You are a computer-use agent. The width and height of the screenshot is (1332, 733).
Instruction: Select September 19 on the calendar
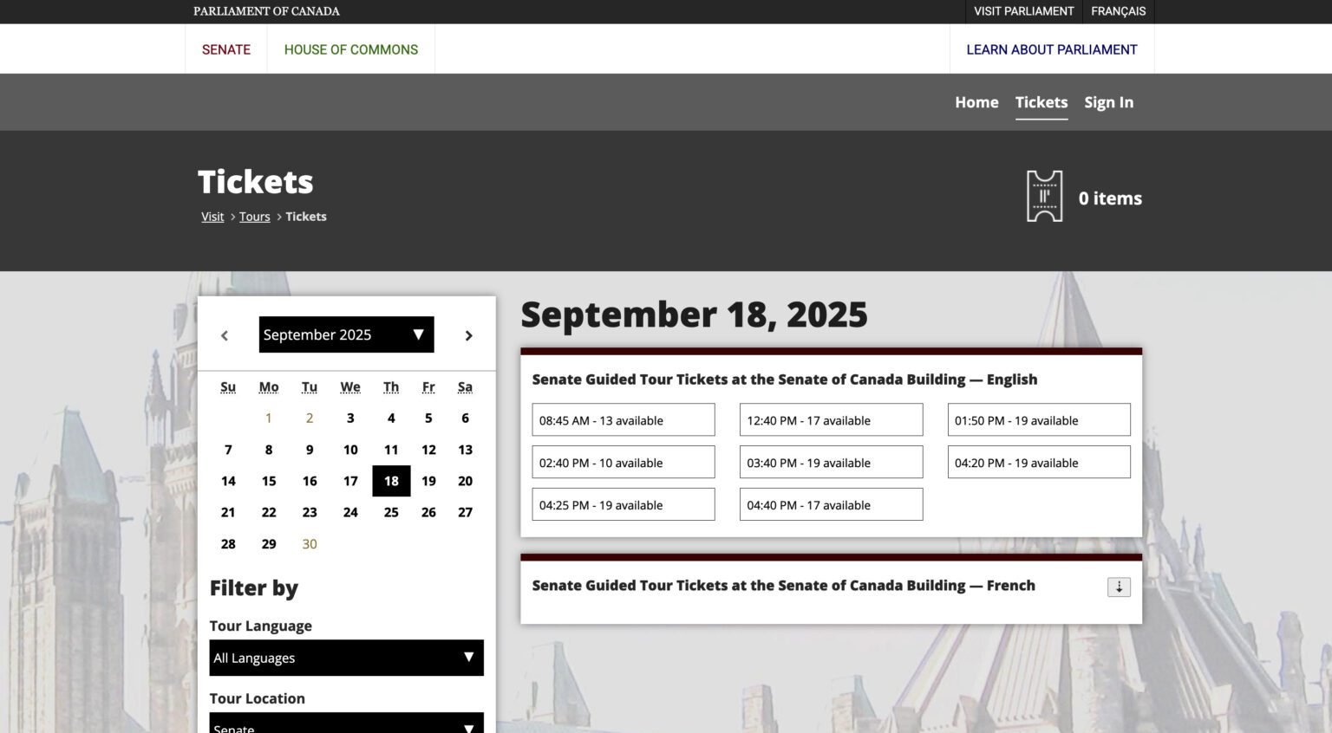coord(428,481)
